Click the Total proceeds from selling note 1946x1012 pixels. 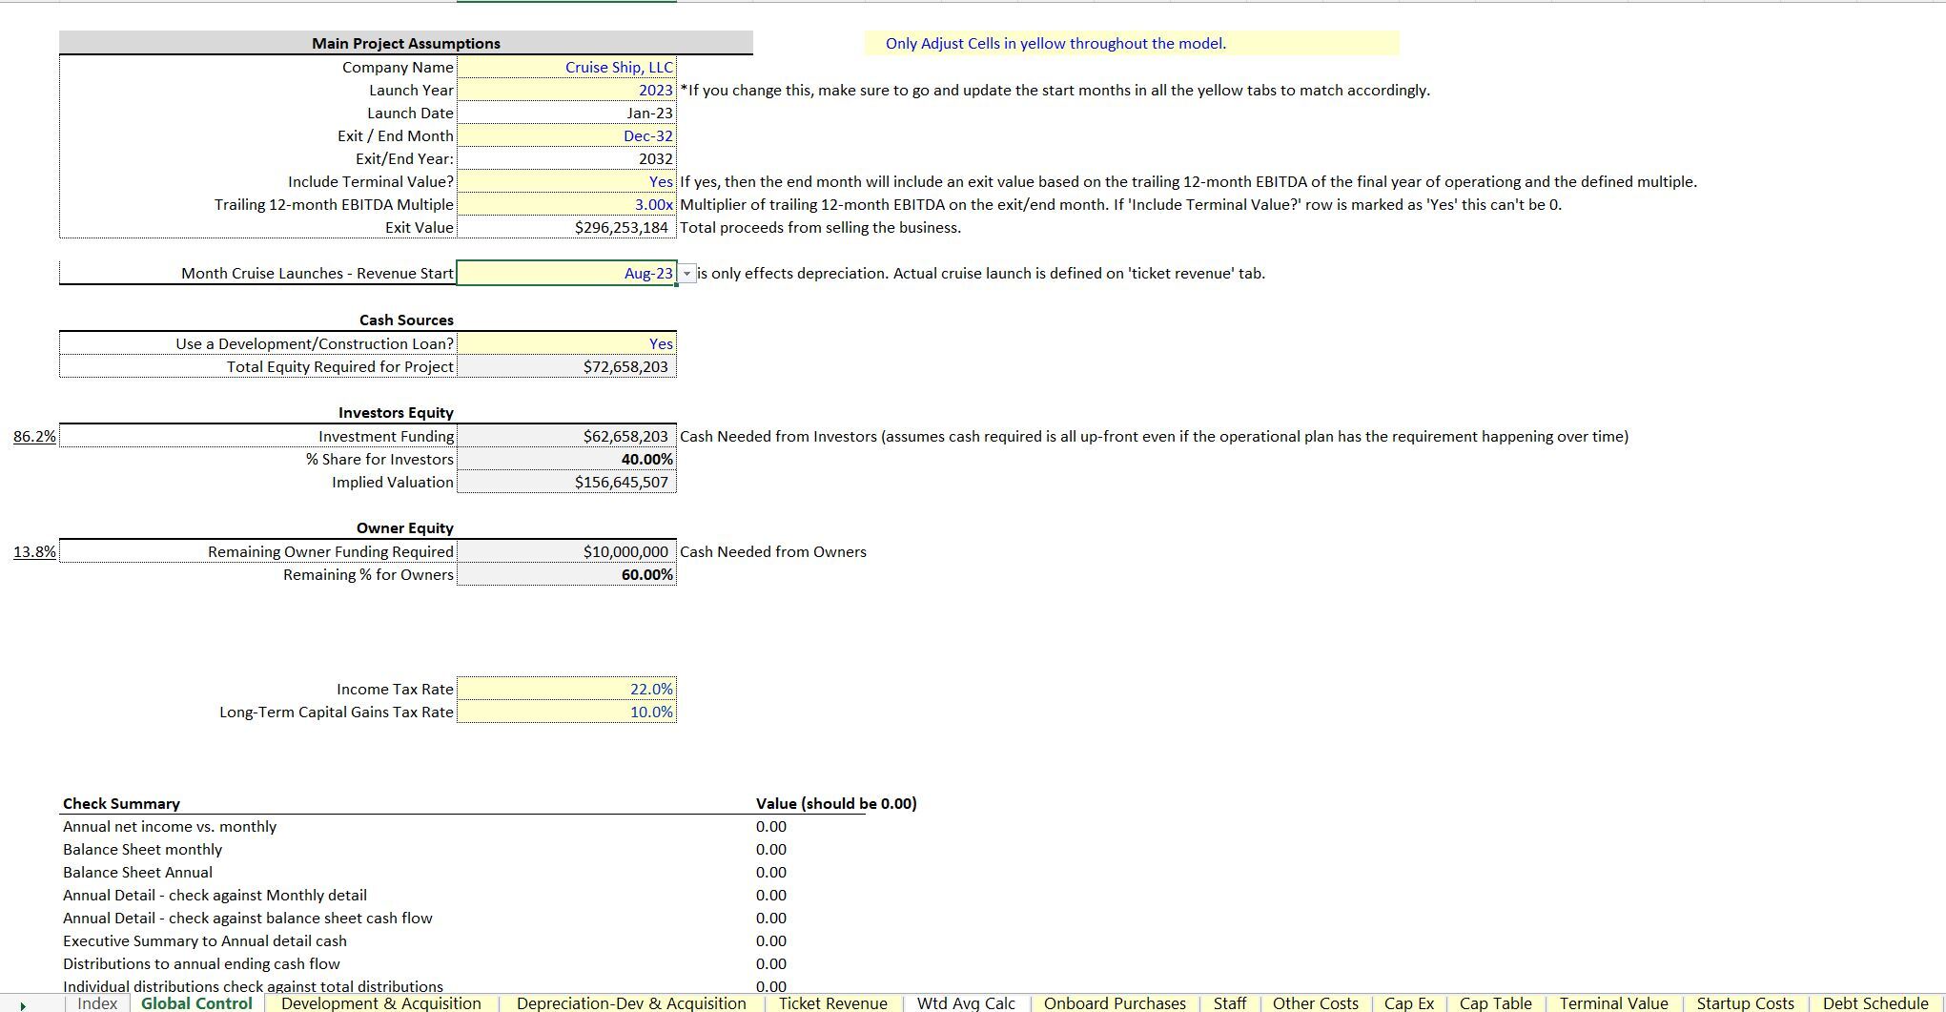point(821,227)
